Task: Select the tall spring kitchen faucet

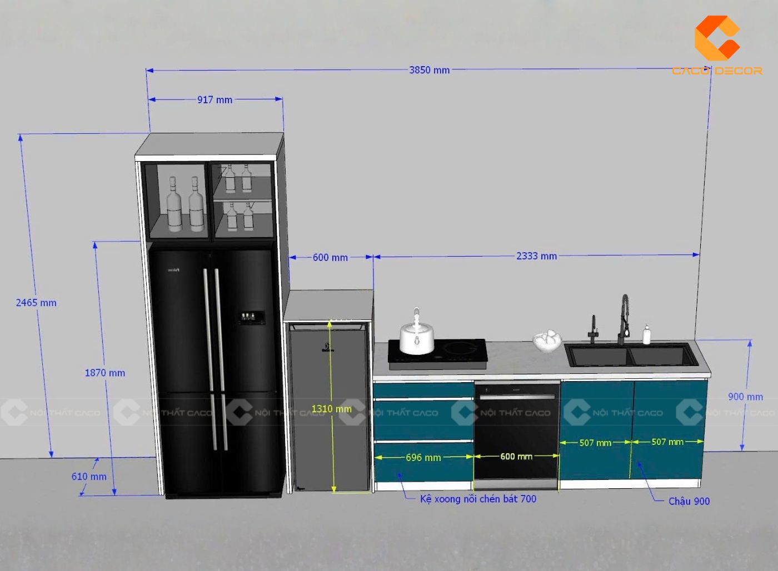Action: pos(624,319)
